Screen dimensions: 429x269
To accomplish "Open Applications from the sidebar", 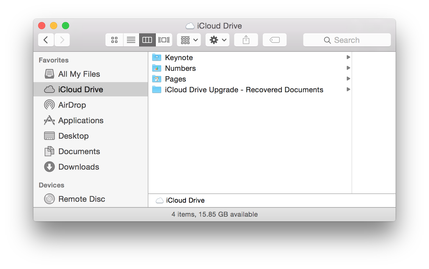I will click(x=91, y=121).
